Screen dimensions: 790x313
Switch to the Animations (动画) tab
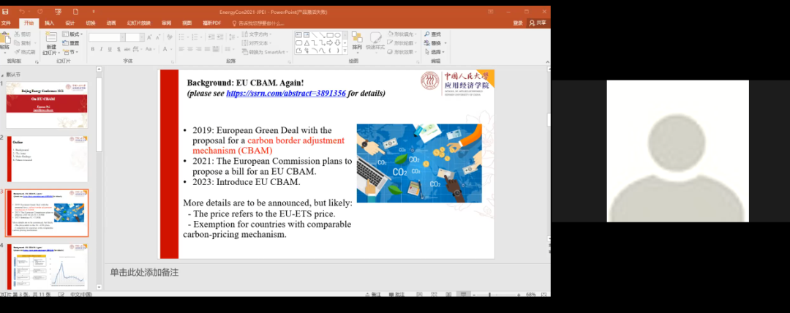111,23
